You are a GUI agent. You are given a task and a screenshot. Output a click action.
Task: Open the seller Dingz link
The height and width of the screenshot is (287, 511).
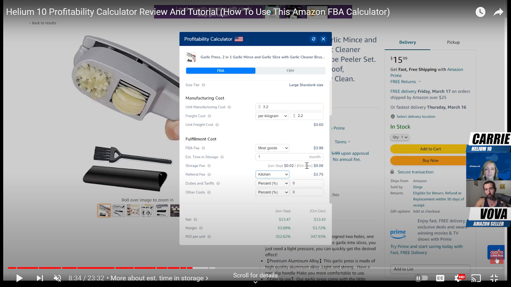[418, 187]
